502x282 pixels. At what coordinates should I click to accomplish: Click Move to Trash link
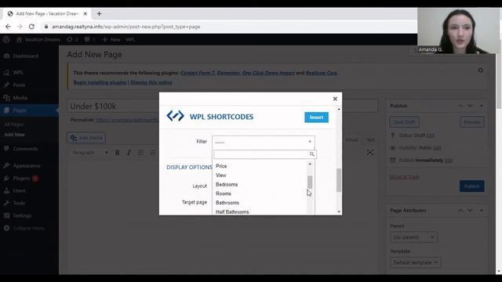click(405, 177)
